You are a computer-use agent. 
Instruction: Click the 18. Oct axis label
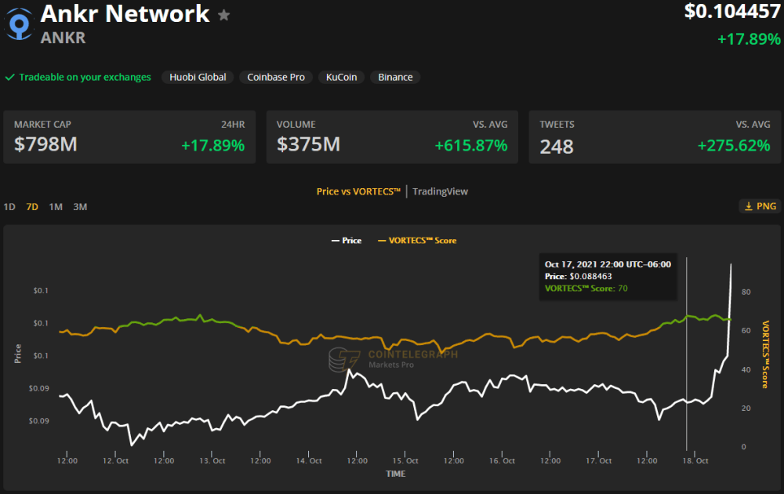coord(695,461)
